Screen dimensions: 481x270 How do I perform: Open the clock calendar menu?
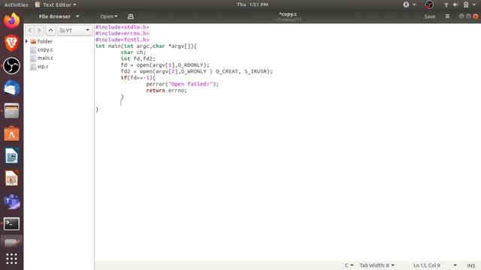pos(253,4)
